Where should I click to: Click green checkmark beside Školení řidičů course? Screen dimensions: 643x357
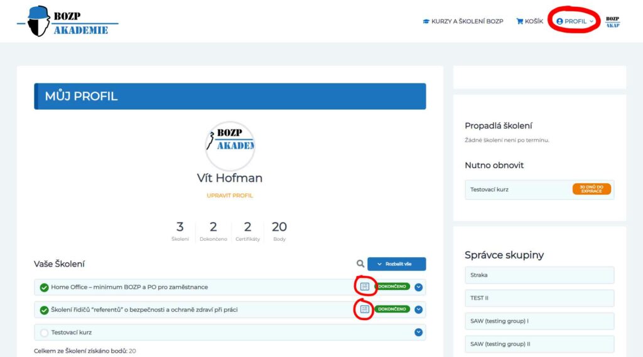44,310
